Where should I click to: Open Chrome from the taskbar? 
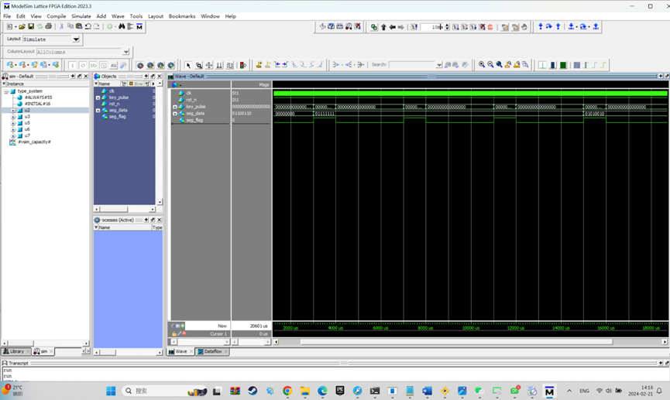287,391
